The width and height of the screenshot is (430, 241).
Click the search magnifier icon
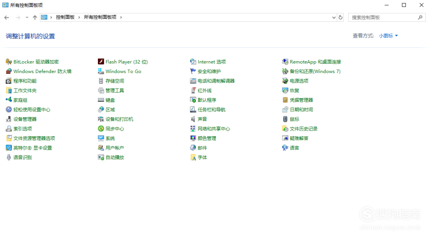[420, 17]
